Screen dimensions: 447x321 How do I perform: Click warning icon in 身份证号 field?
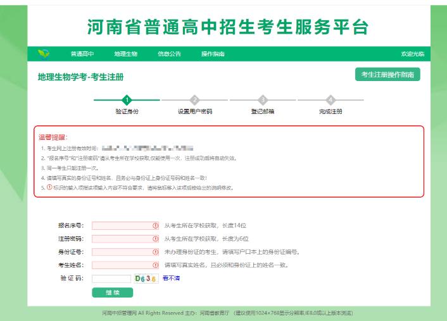(x=155, y=252)
